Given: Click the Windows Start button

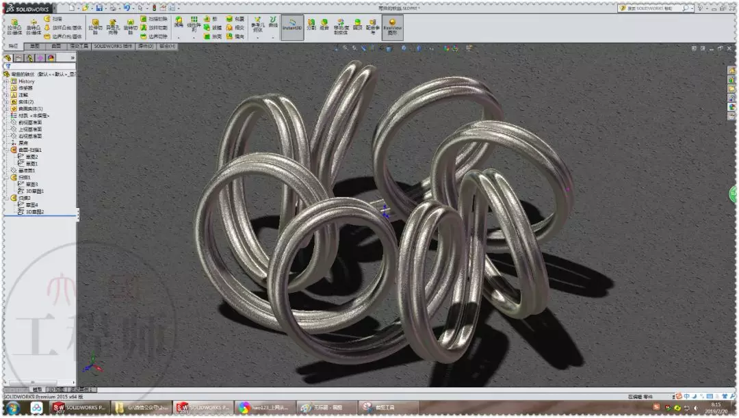Looking at the screenshot, I should (13, 408).
